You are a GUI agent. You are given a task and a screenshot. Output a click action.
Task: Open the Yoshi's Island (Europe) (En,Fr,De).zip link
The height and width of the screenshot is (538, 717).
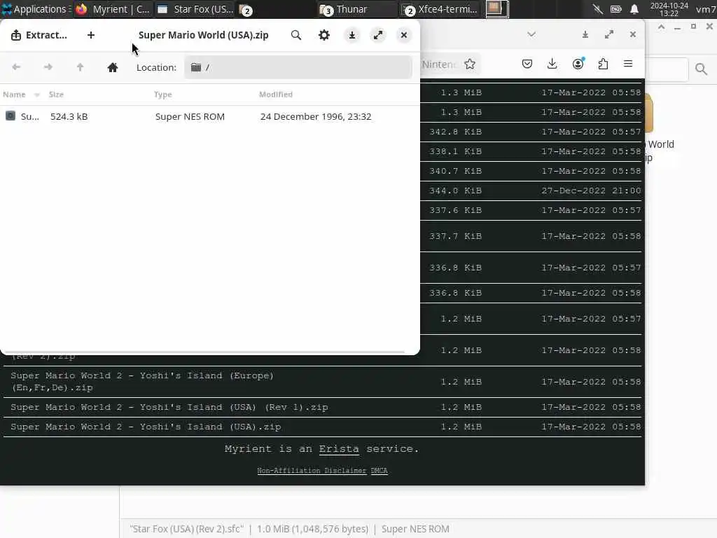(x=142, y=382)
